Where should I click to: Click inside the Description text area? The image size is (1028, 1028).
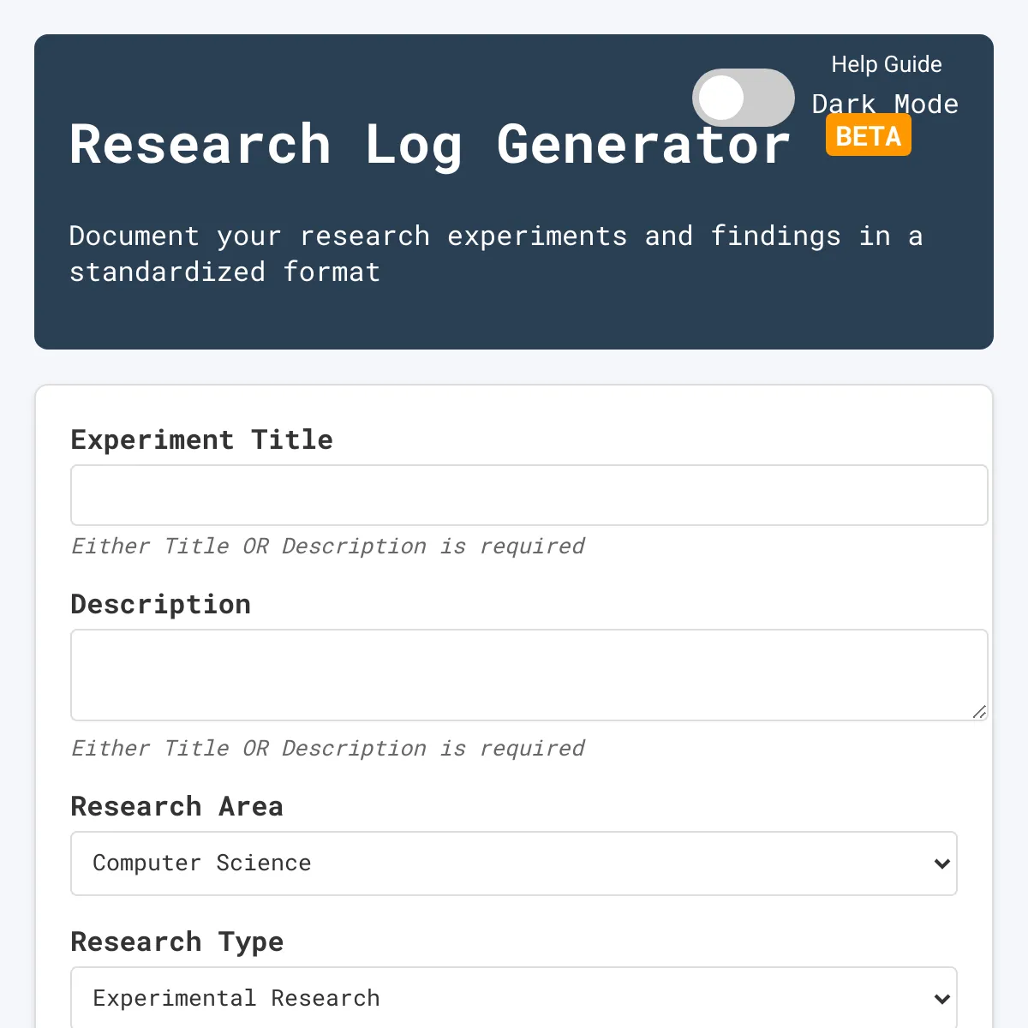tap(529, 675)
